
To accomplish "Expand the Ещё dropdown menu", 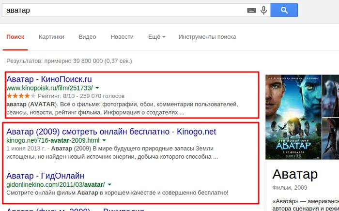I will (x=156, y=37).
